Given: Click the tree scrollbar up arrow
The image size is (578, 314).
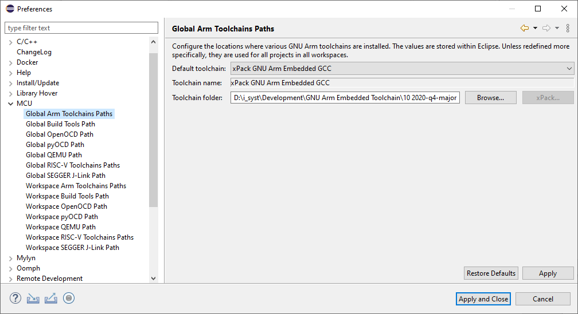Looking at the screenshot, I should point(153,42).
